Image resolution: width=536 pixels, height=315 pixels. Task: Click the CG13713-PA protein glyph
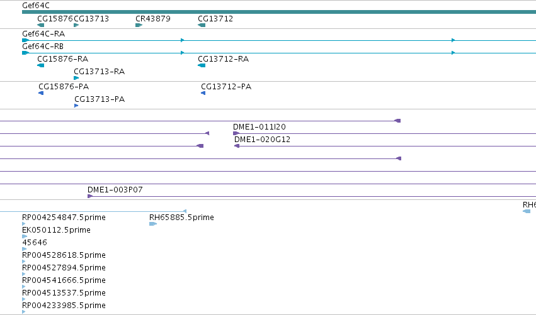click(x=76, y=106)
